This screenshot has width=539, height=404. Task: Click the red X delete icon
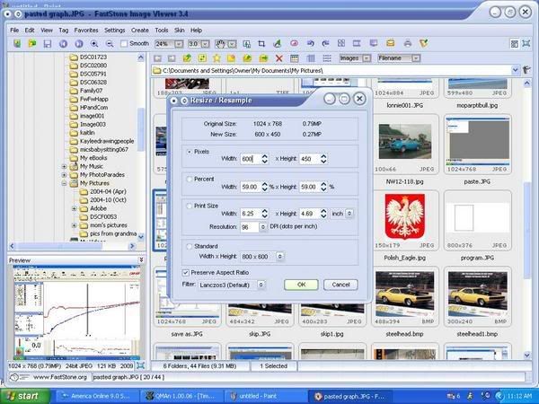(279, 58)
